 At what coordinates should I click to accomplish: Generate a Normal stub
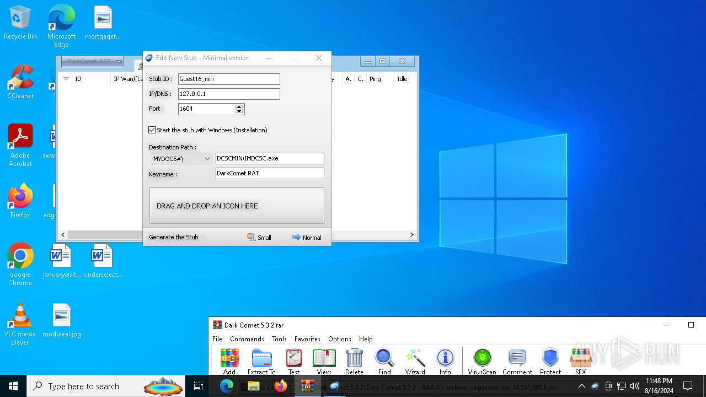click(x=307, y=237)
